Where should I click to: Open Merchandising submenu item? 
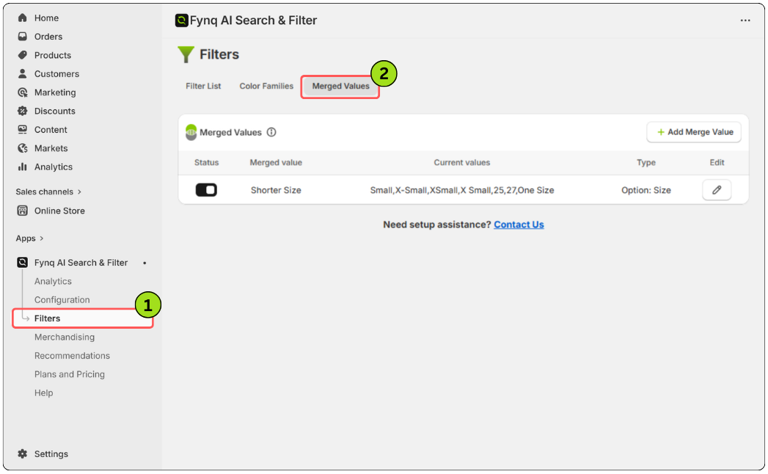(x=65, y=338)
